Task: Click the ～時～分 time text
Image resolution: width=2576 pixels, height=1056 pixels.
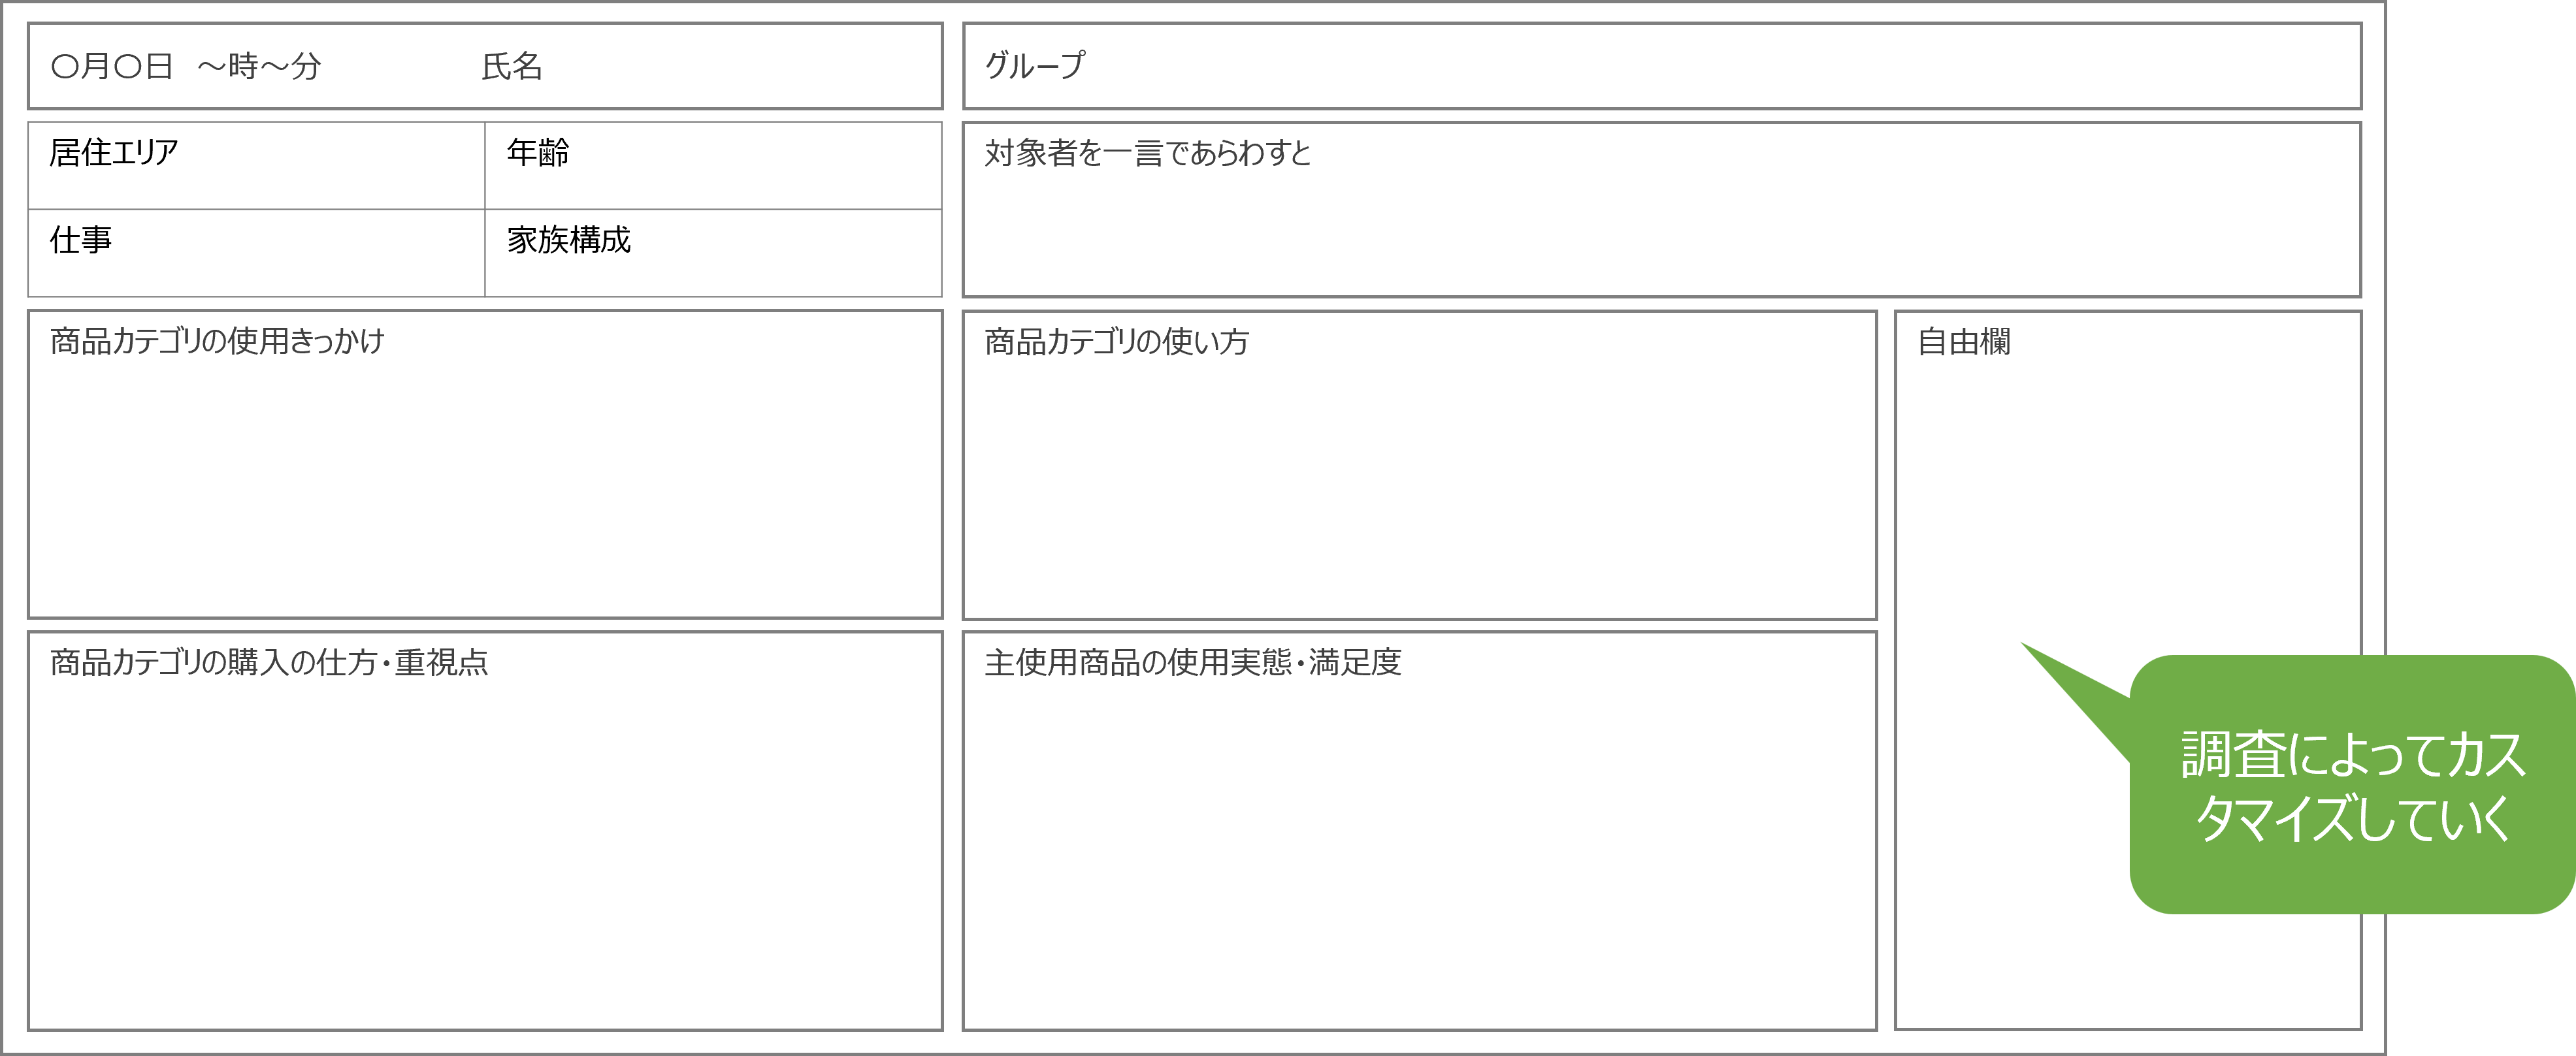Action: 259,67
